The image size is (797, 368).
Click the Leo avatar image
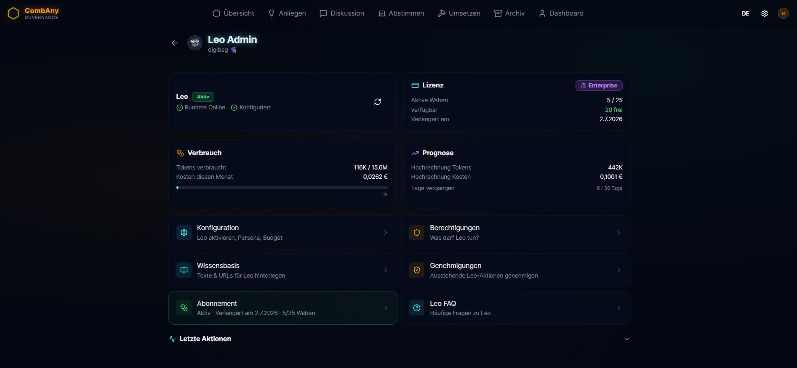195,43
